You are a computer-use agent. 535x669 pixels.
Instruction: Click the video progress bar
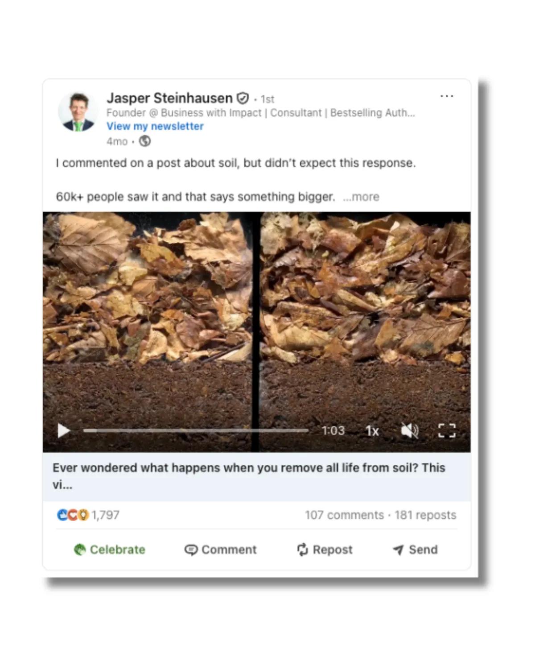pos(196,430)
